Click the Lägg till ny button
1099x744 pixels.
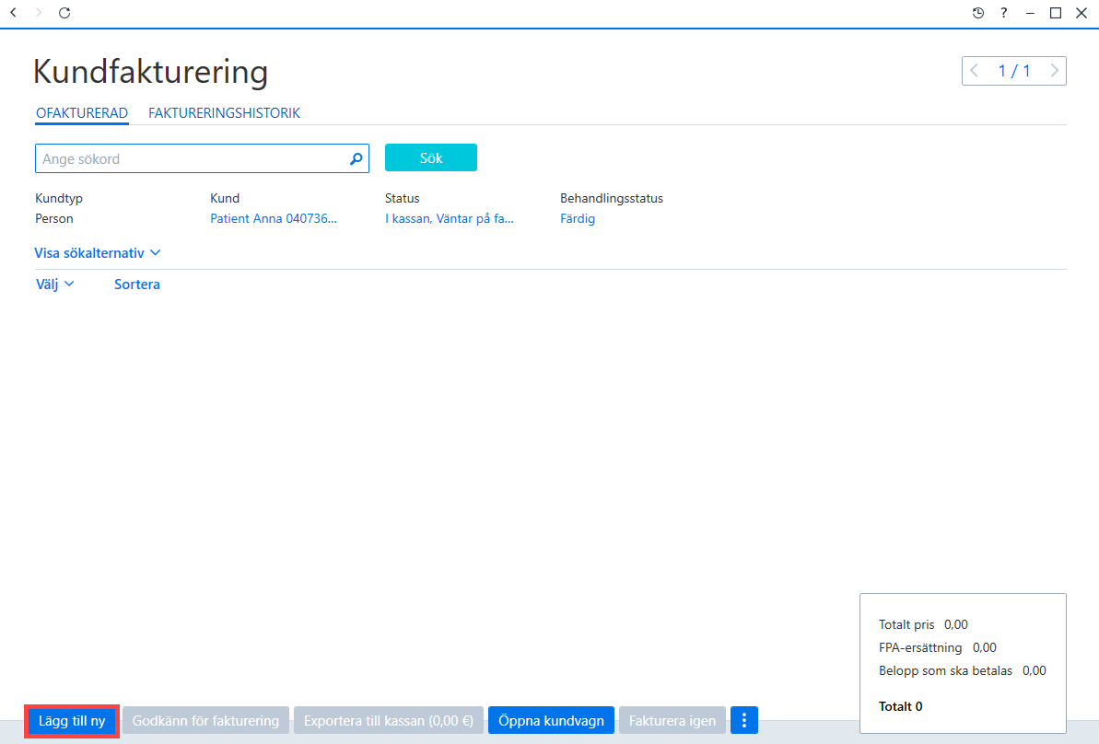click(72, 721)
